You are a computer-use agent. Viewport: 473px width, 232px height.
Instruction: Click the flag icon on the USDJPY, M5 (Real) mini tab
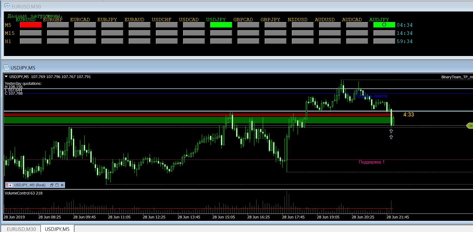tap(9, 185)
